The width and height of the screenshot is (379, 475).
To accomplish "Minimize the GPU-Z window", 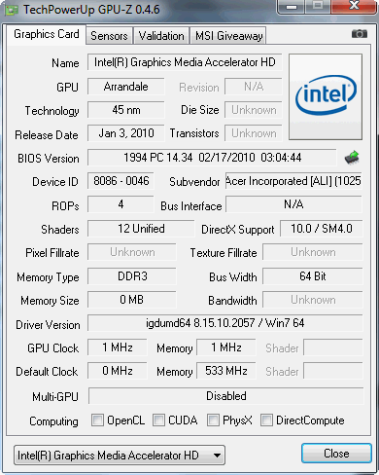I will coord(292,7).
